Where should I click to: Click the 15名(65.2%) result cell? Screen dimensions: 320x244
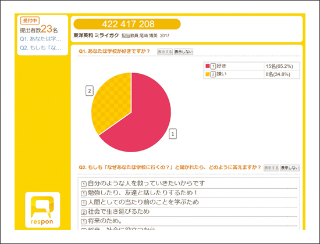[x=282, y=66]
